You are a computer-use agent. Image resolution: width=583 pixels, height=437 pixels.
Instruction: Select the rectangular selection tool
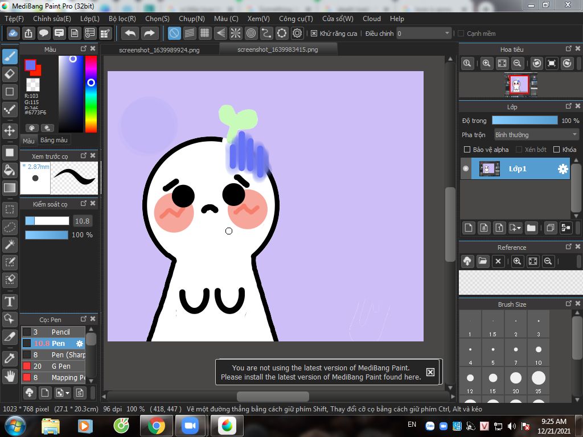tap(10, 209)
